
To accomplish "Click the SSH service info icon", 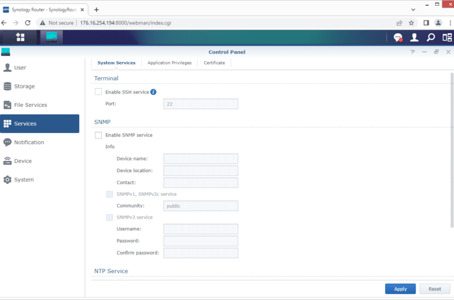I will point(154,92).
